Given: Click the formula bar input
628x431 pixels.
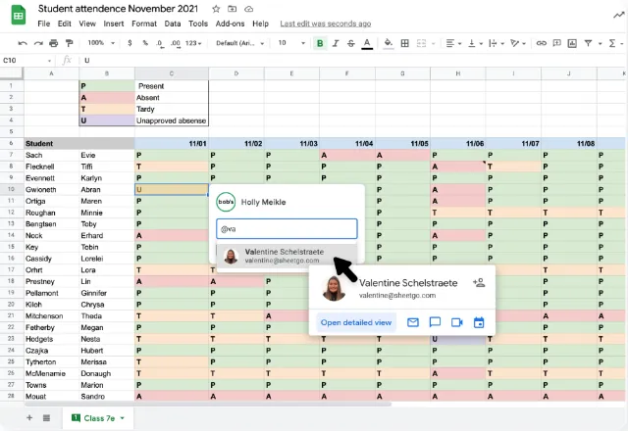Looking at the screenshot, I should click(352, 61).
